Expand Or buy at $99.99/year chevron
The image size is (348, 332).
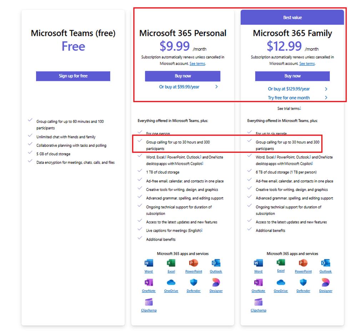tap(217, 87)
